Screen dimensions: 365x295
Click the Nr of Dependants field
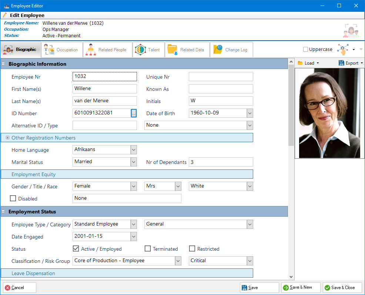221,162
